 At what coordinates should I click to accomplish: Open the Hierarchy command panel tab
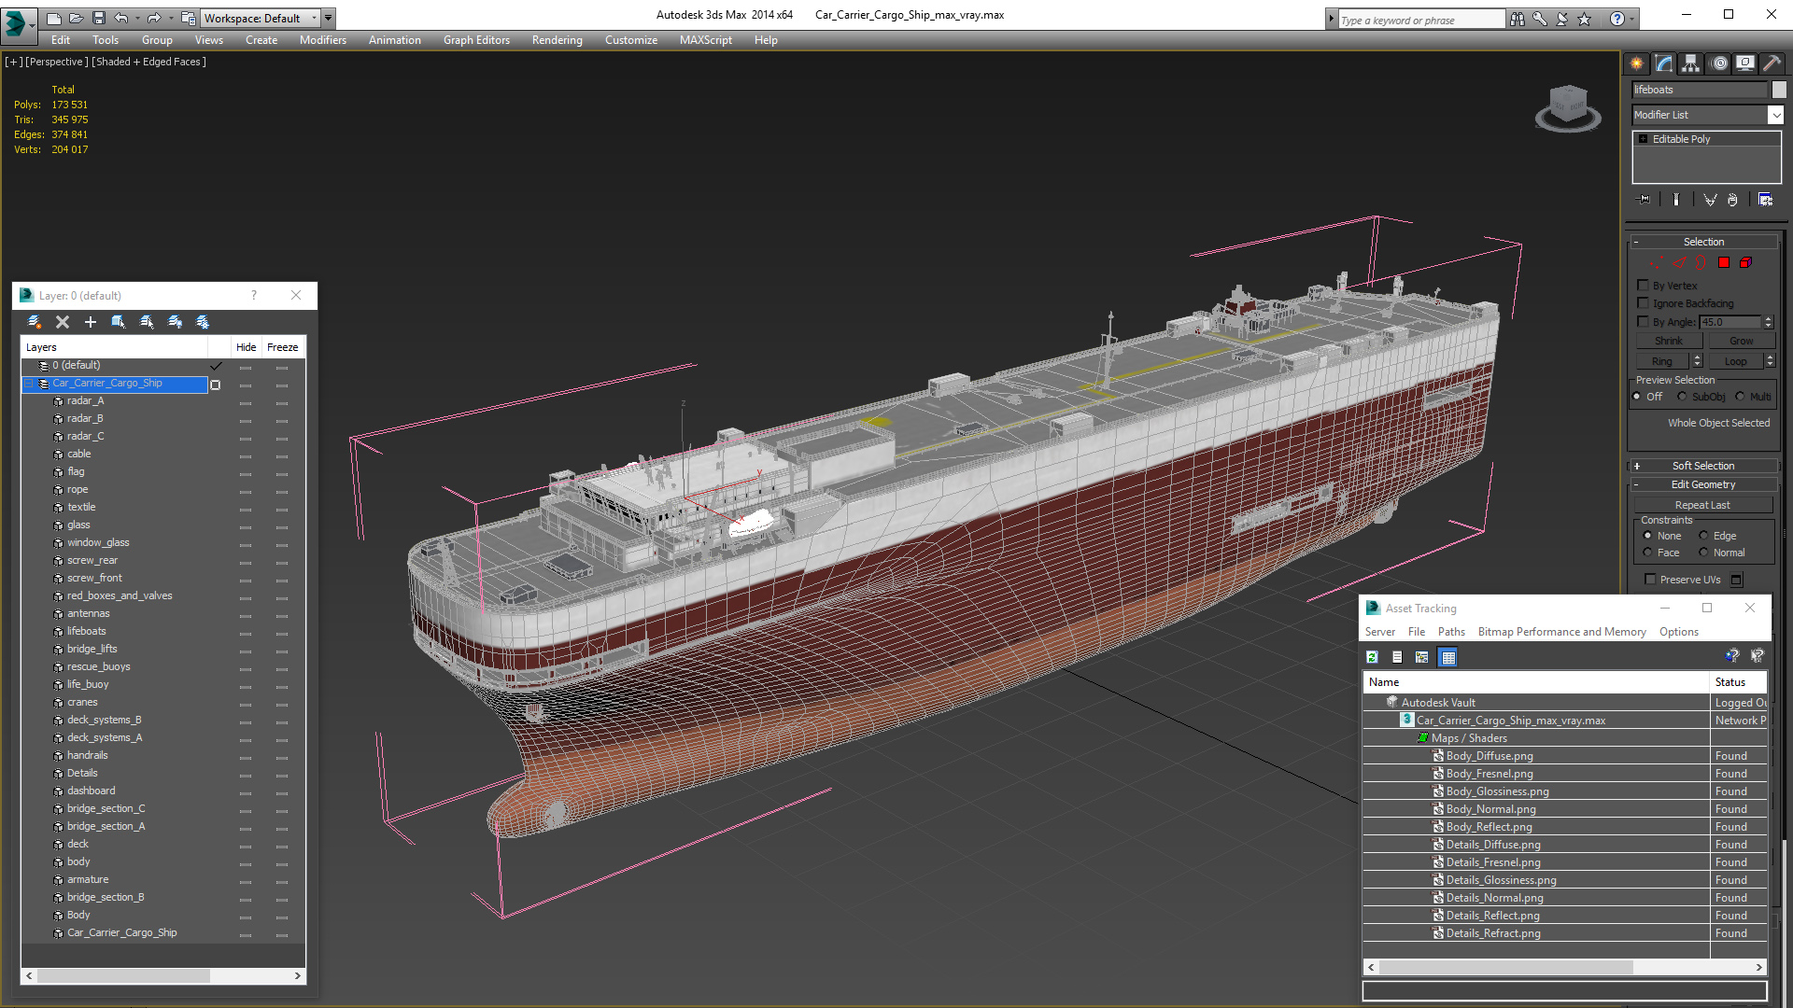1691,63
